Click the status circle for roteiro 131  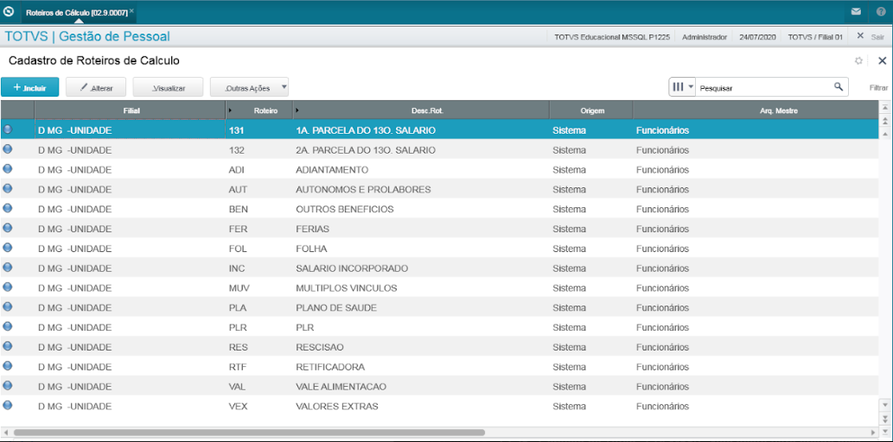tap(8, 129)
